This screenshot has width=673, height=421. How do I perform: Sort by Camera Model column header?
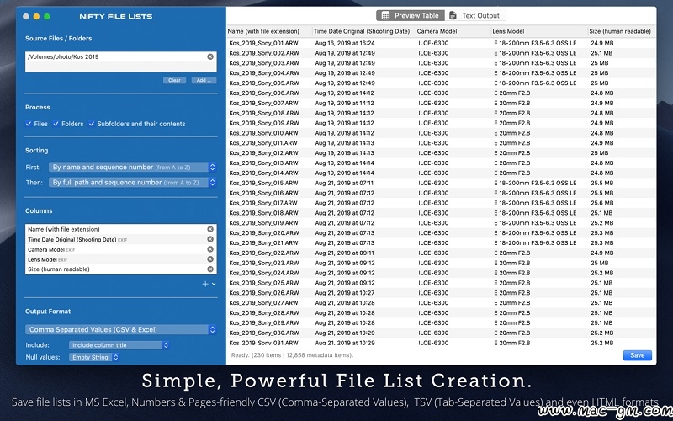(x=453, y=31)
